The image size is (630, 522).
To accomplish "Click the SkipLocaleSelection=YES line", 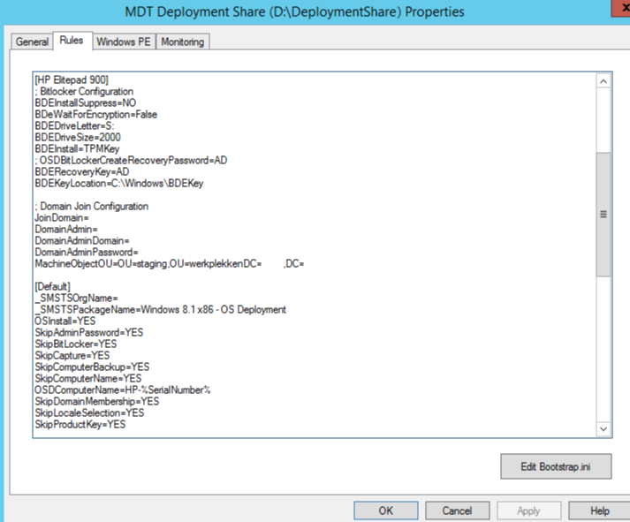I will click(89, 412).
